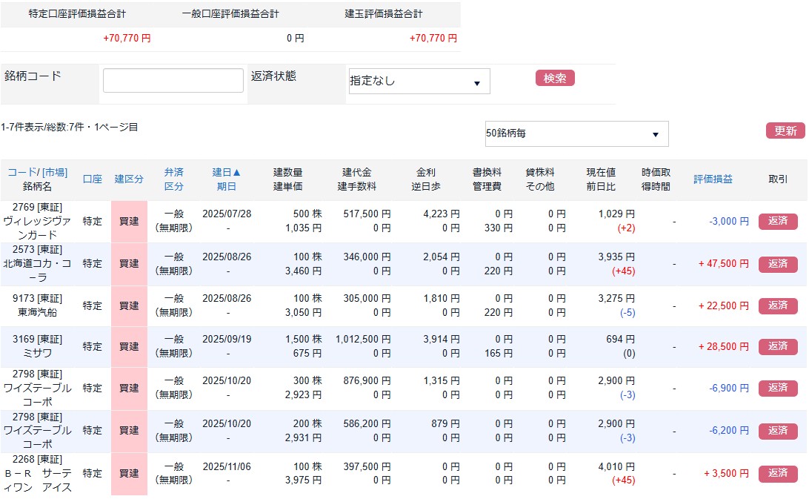Click 返済 button on the bottom row
Image resolution: width=809 pixels, height=499 pixels.
click(778, 474)
